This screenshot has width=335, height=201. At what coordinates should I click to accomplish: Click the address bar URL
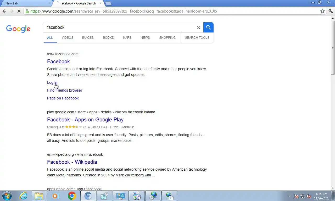click(x=124, y=11)
